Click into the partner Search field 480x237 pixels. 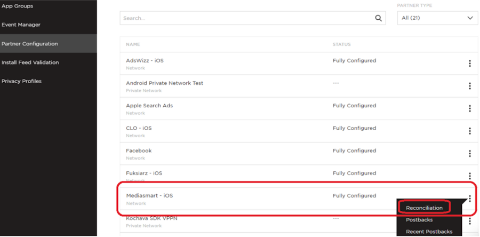tap(246, 18)
